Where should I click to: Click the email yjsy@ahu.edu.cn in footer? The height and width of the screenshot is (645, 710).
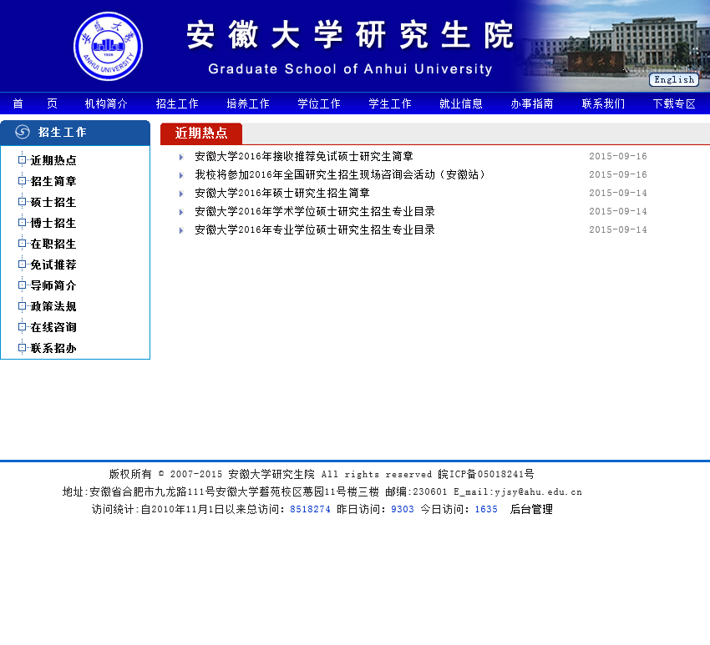pos(538,492)
